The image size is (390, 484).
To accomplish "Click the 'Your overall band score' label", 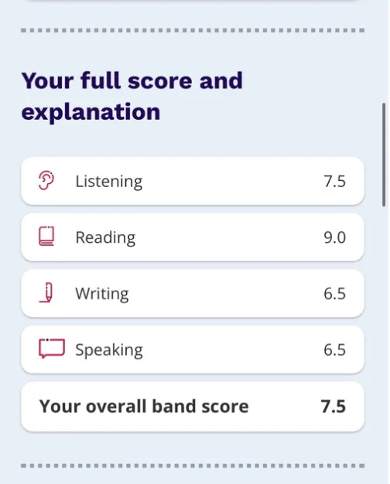I will click(144, 406).
